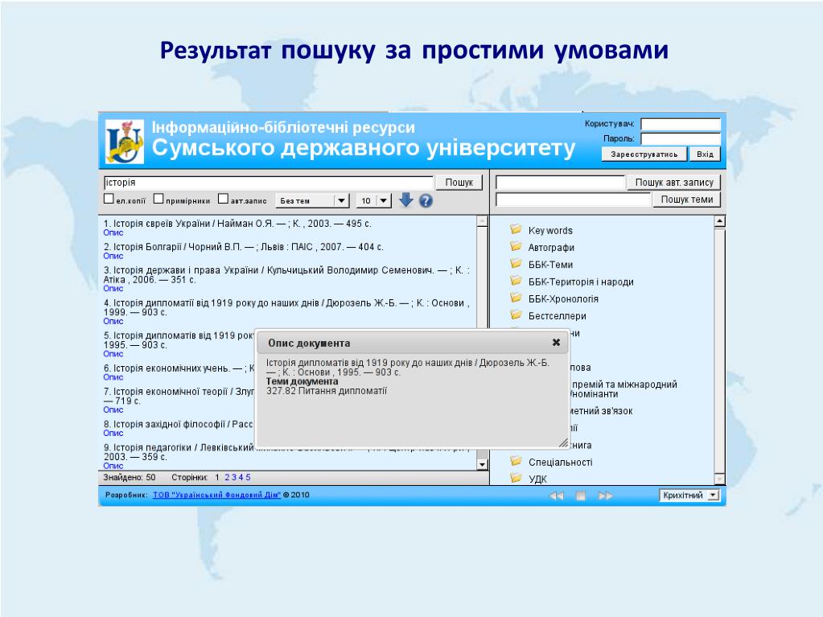Screen dimensions: 823x617
Task: Click the search field containing історія
Action: click(x=268, y=183)
